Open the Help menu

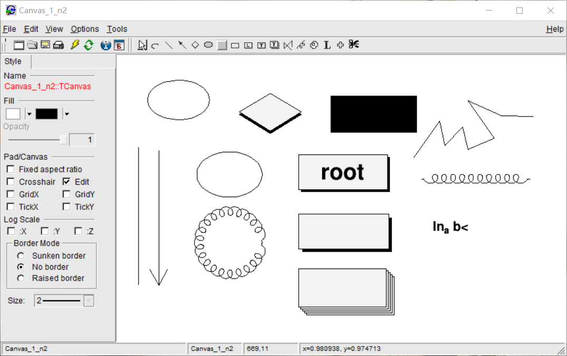tap(555, 29)
